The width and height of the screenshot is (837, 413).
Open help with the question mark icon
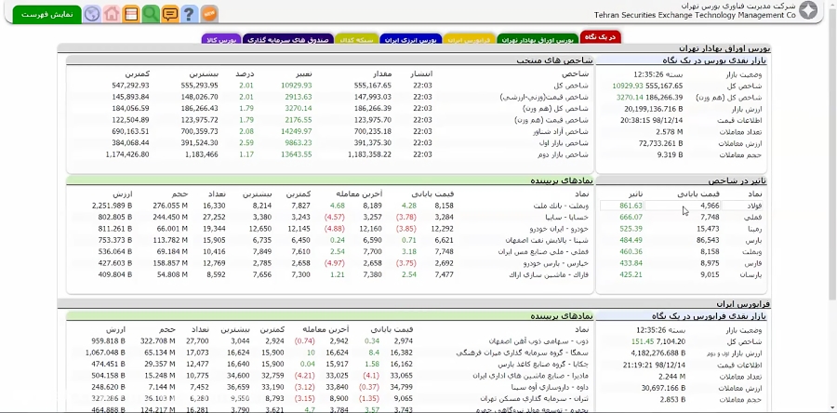189,14
